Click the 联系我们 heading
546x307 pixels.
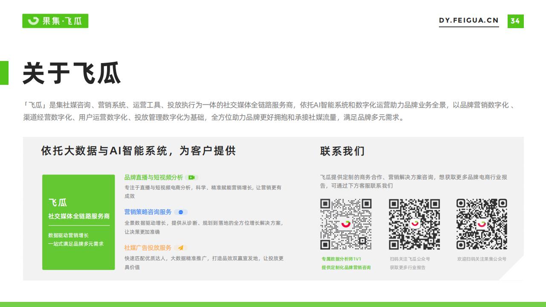click(343, 151)
